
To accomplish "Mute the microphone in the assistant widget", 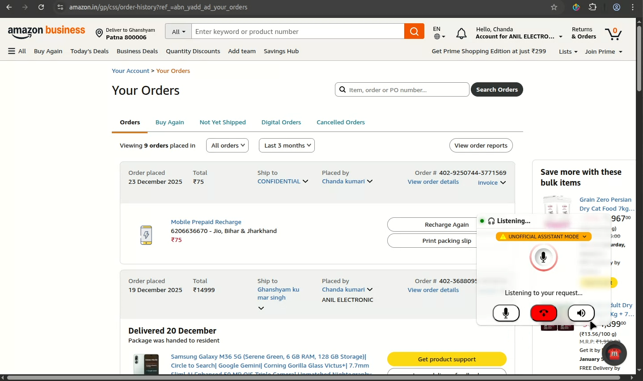I will pyautogui.click(x=506, y=313).
